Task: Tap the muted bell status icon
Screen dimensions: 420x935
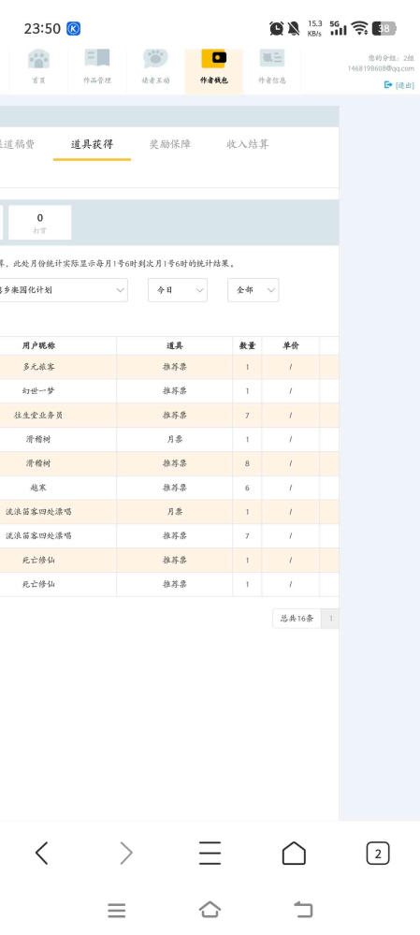Action: click(294, 28)
